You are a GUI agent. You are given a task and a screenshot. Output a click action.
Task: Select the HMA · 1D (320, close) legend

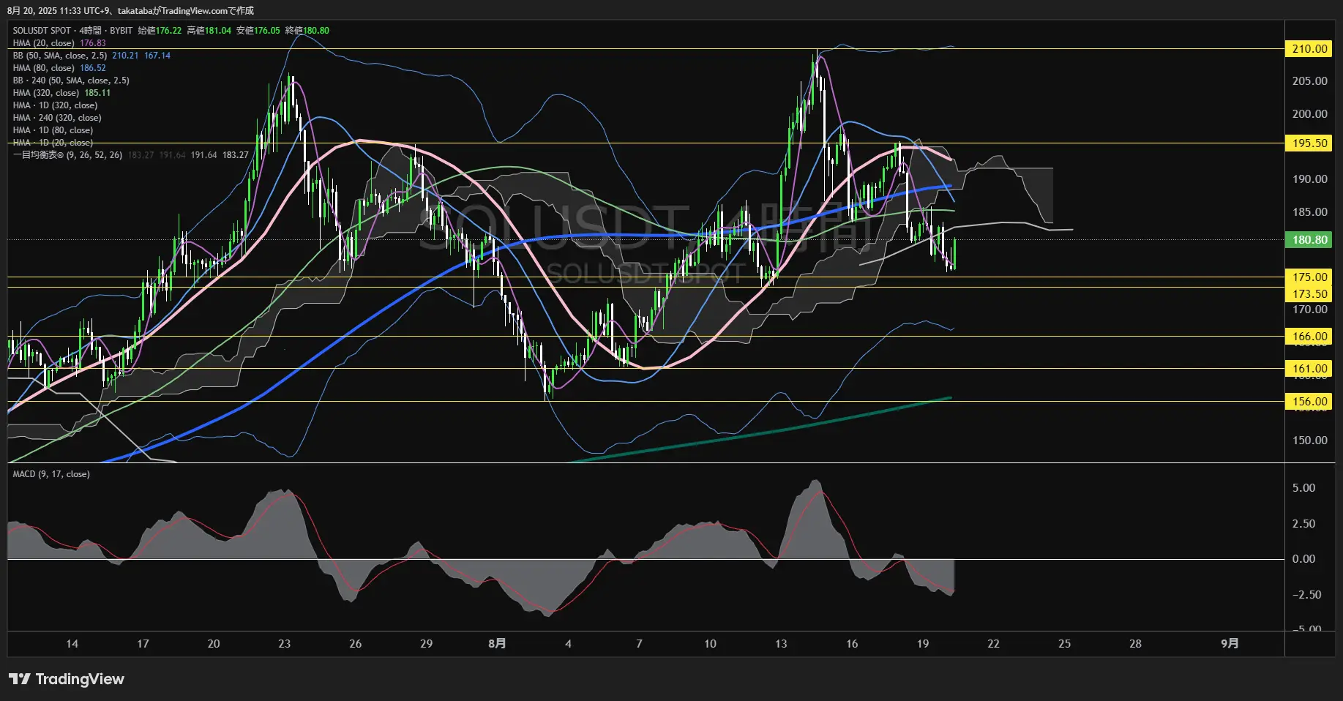(x=55, y=105)
